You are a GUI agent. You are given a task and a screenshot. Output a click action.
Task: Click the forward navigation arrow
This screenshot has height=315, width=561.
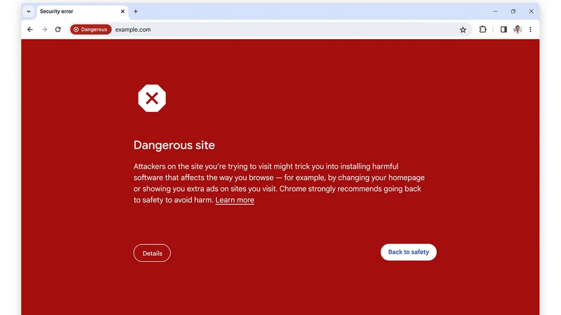point(45,29)
